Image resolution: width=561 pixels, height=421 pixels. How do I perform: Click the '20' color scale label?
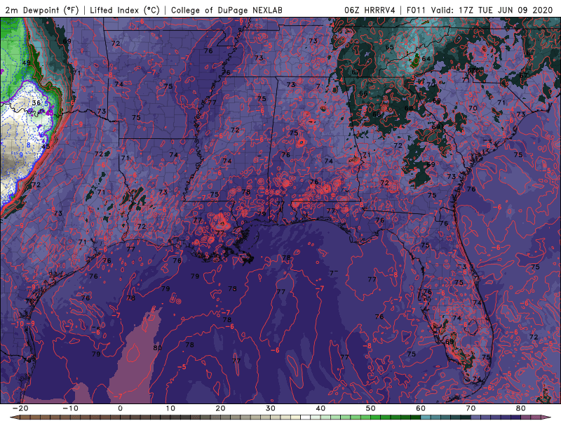tap(220, 408)
